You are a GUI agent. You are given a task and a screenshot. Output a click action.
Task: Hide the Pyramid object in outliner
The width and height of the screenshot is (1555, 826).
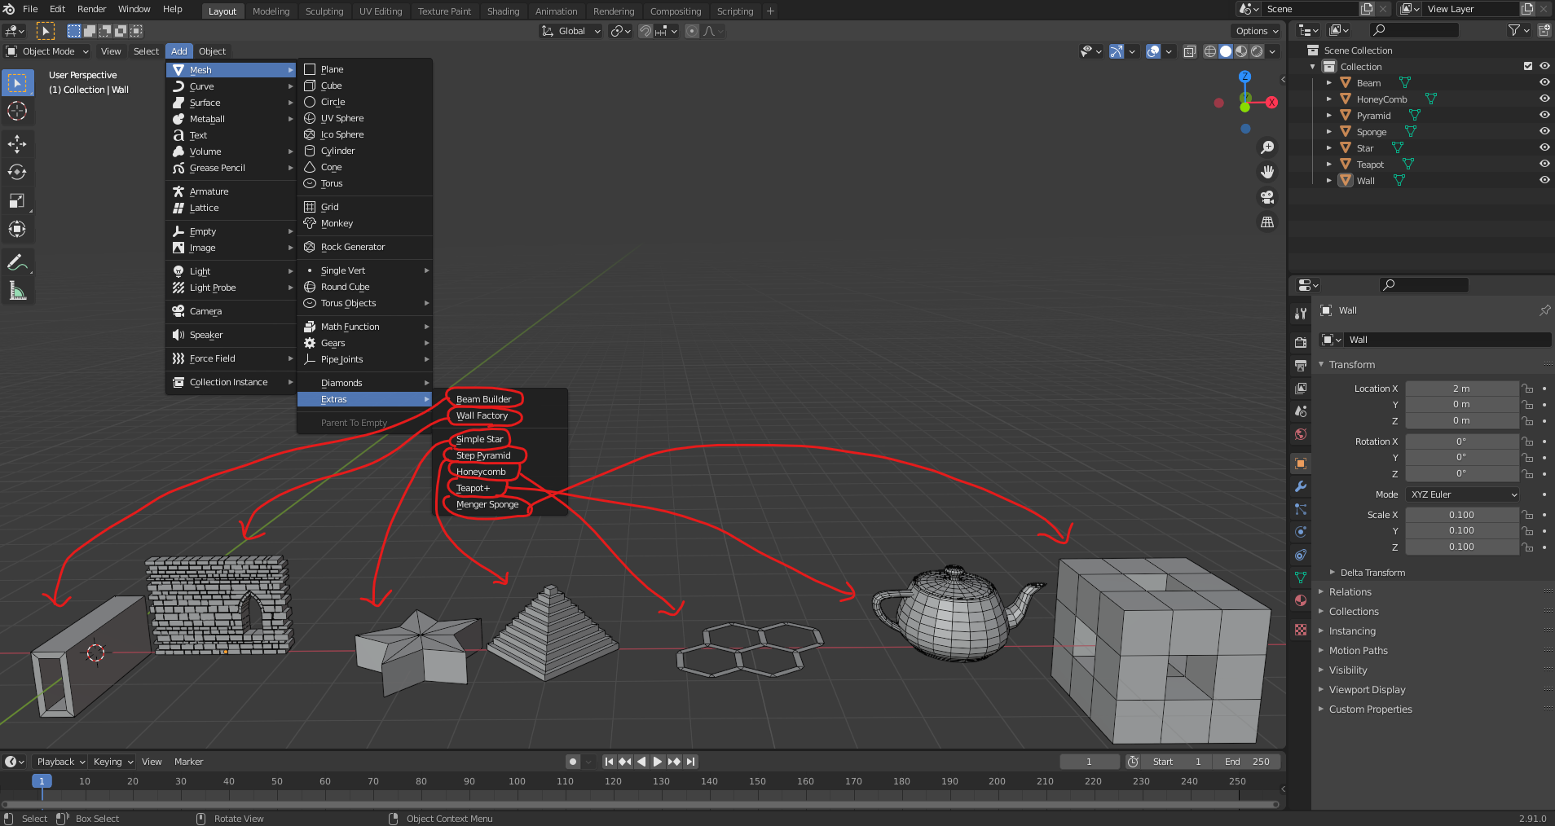1544,115
